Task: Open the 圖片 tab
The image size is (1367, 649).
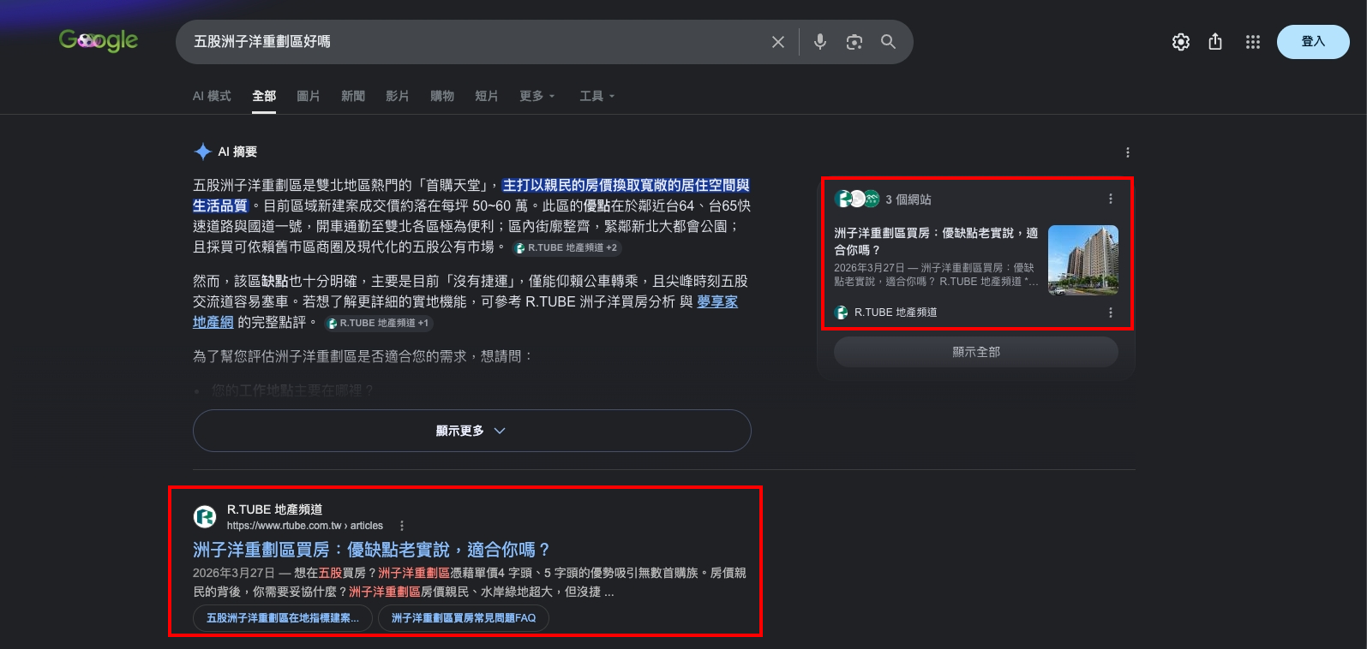Action: pyautogui.click(x=309, y=96)
